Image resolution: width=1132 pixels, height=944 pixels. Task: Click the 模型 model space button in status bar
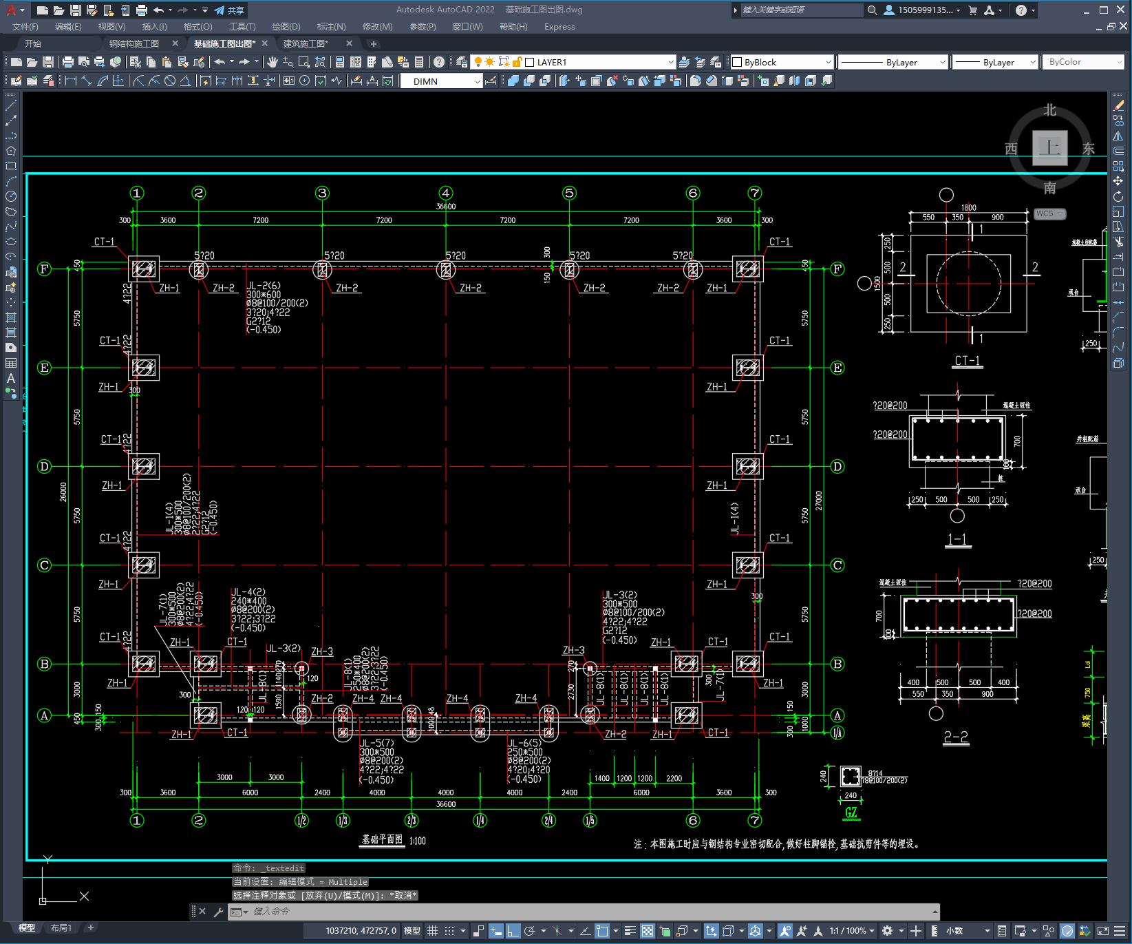(x=412, y=931)
